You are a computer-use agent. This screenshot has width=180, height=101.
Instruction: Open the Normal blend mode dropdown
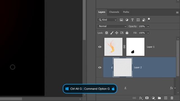pyautogui.click(x=112, y=26)
